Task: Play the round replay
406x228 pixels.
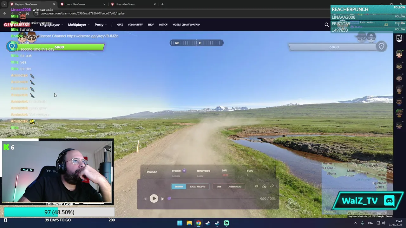Action: tap(154, 199)
